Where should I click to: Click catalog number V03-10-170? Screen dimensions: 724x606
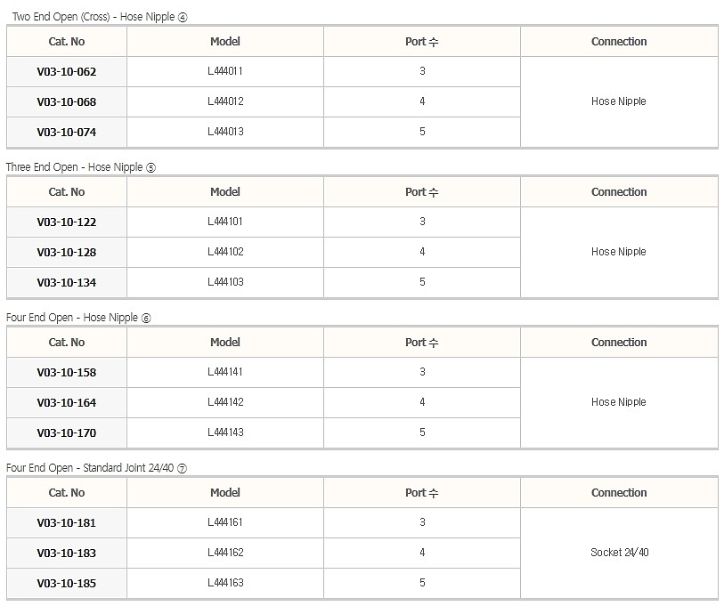pyautogui.click(x=67, y=433)
